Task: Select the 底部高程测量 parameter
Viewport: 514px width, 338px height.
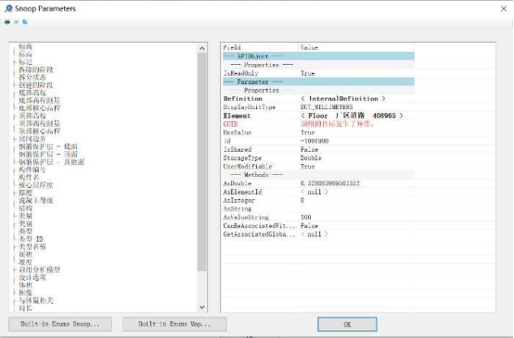Action: pos(39,100)
